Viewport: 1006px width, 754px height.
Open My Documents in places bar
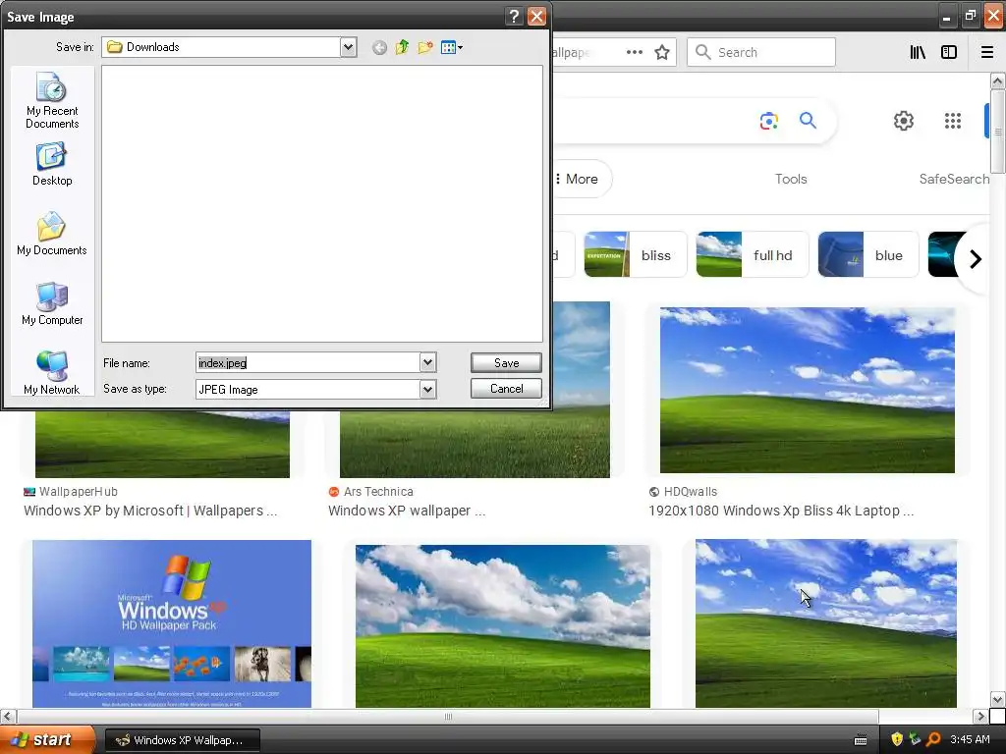[52, 234]
